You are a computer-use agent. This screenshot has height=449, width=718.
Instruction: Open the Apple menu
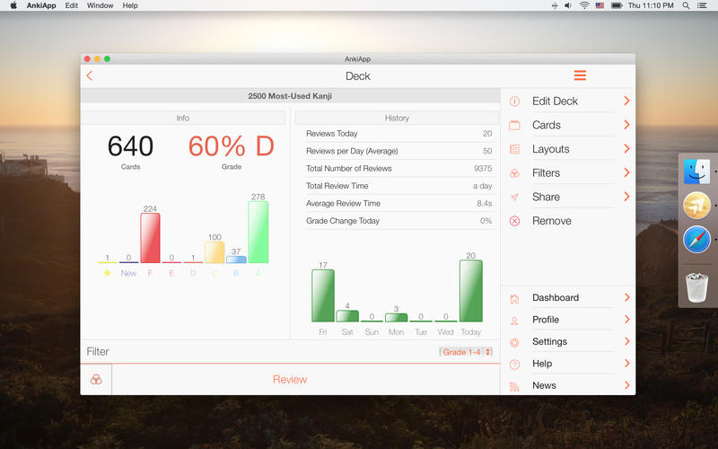(x=13, y=5)
